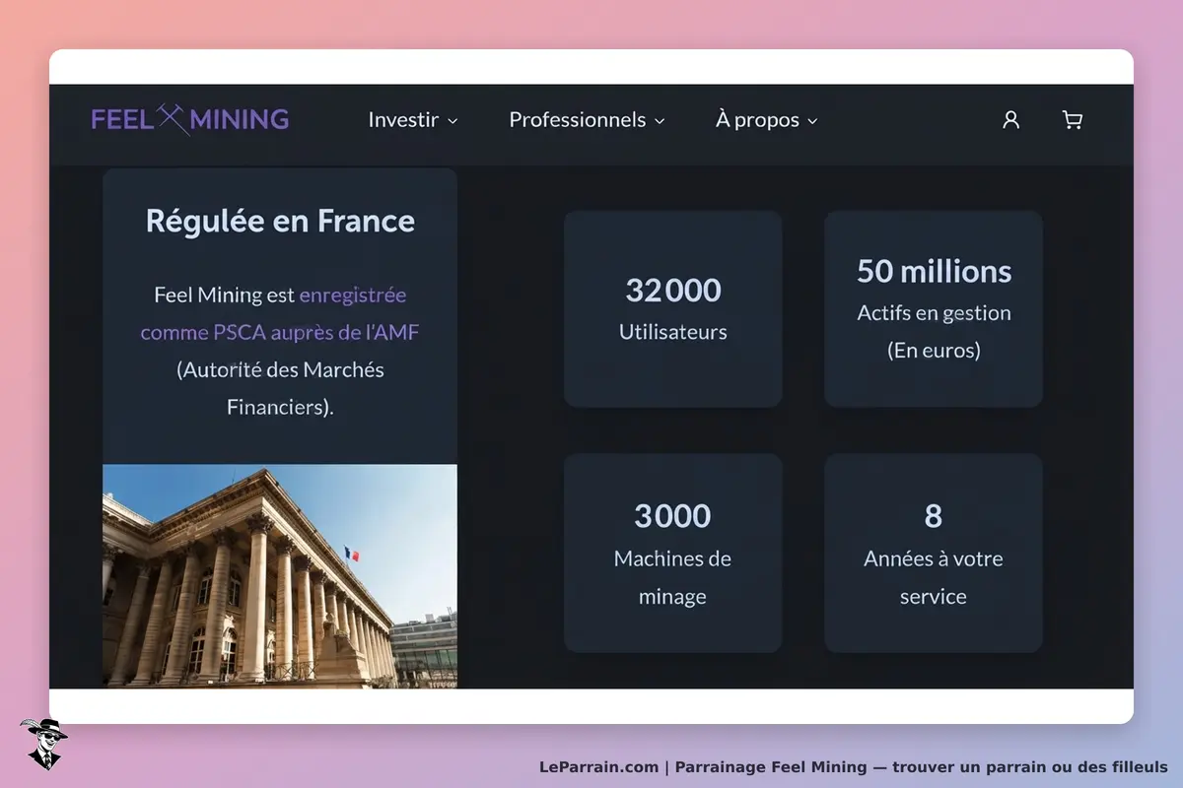Select the 50 millions Actifs en gestion card

click(x=934, y=308)
